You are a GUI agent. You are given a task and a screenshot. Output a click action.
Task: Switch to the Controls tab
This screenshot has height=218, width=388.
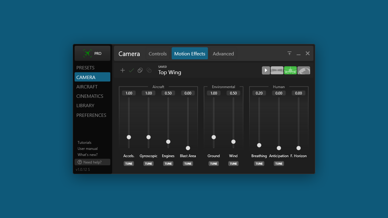point(158,54)
